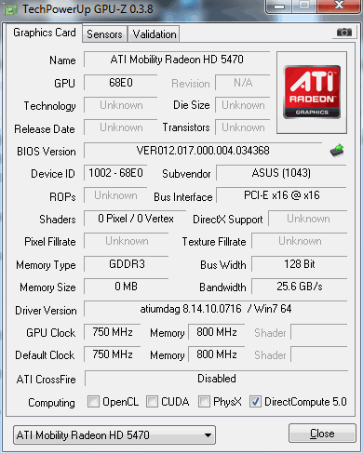
Task: Click the Texture Fillrate Unknown field
Action: coord(299,241)
